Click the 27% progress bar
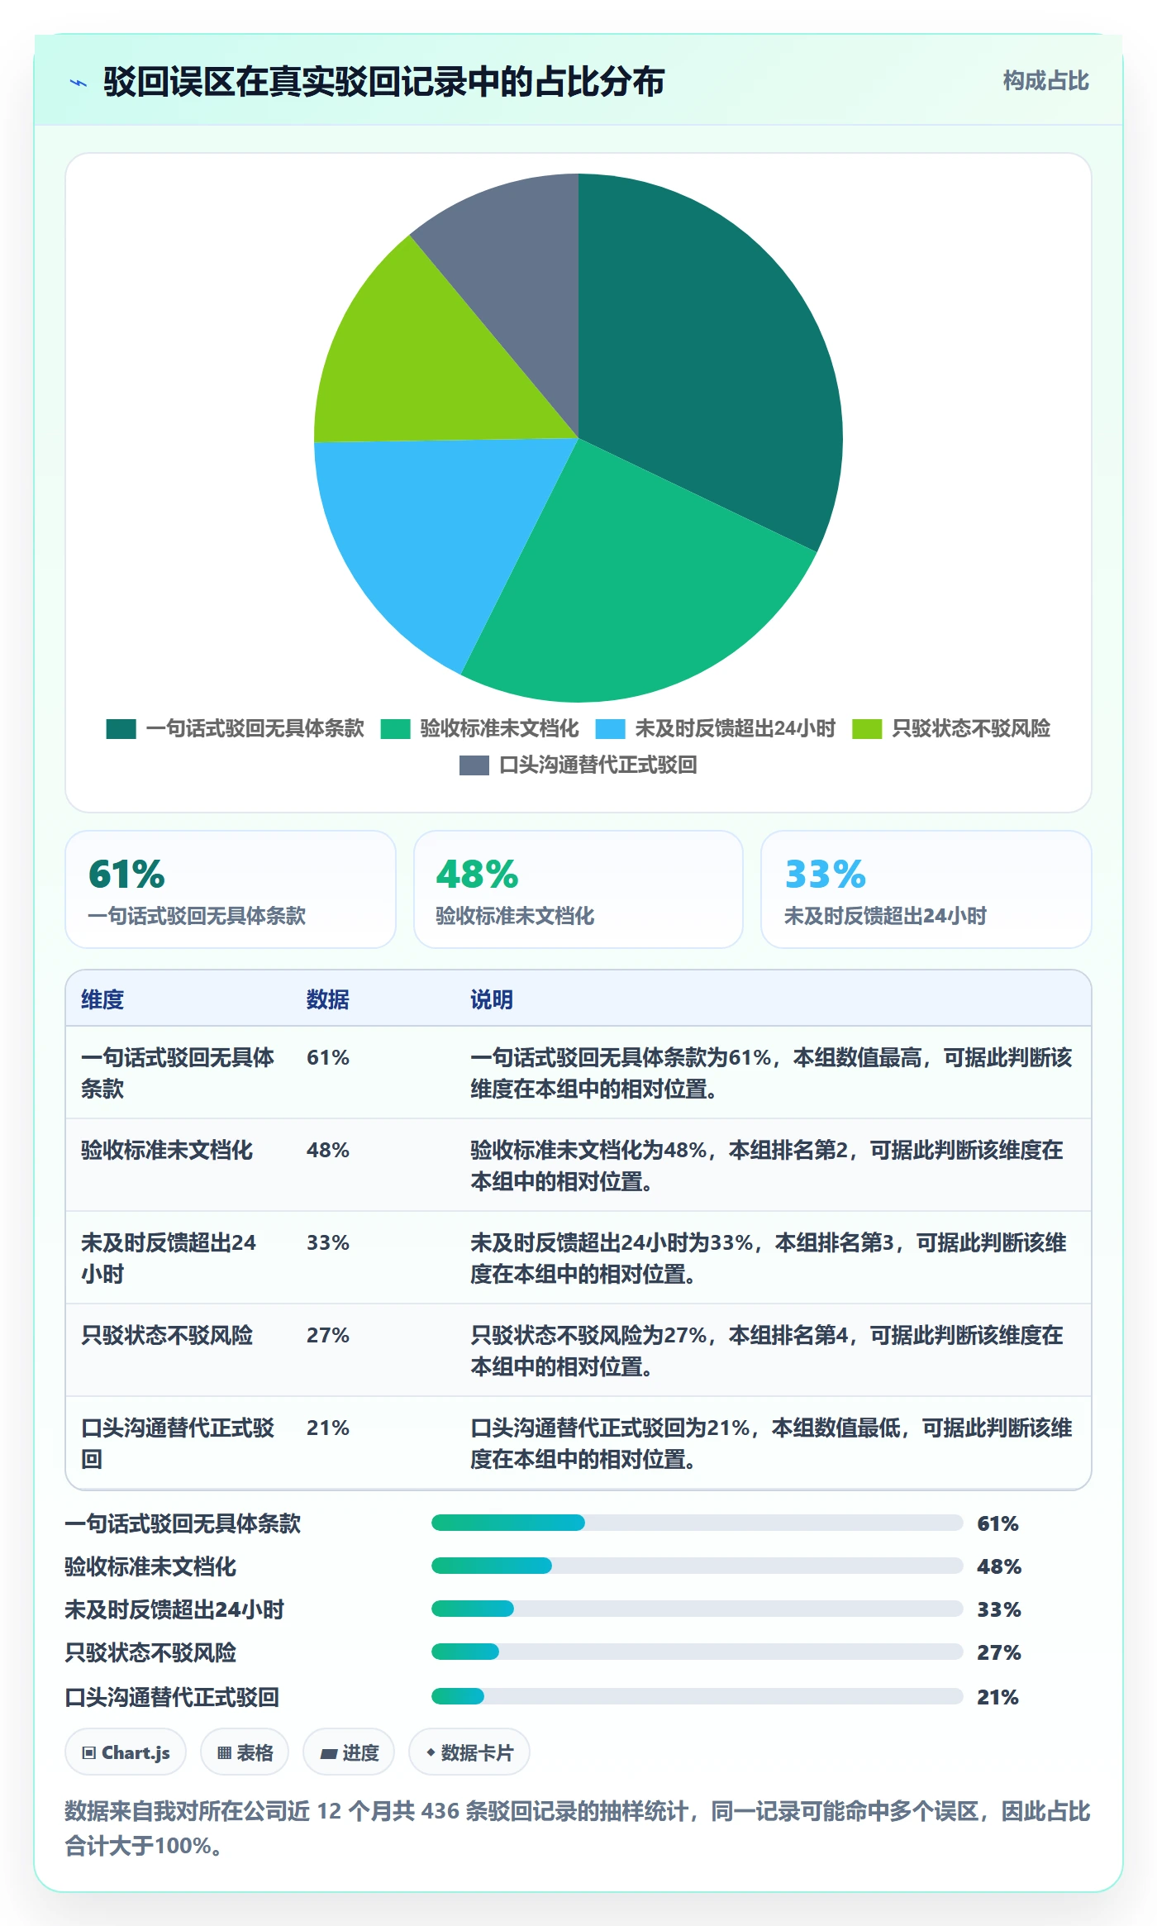 click(x=698, y=1652)
